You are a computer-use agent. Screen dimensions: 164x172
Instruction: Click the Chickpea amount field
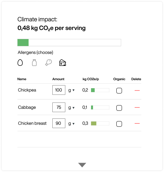tap(59, 90)
